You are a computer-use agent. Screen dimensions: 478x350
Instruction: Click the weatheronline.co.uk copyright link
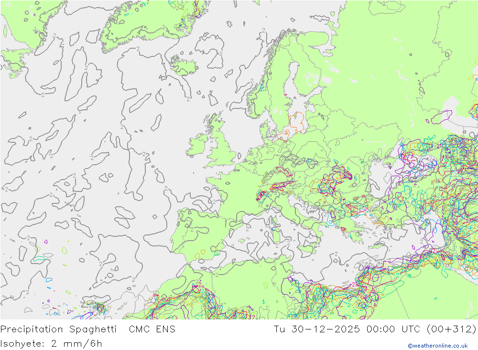pos(438,346)
